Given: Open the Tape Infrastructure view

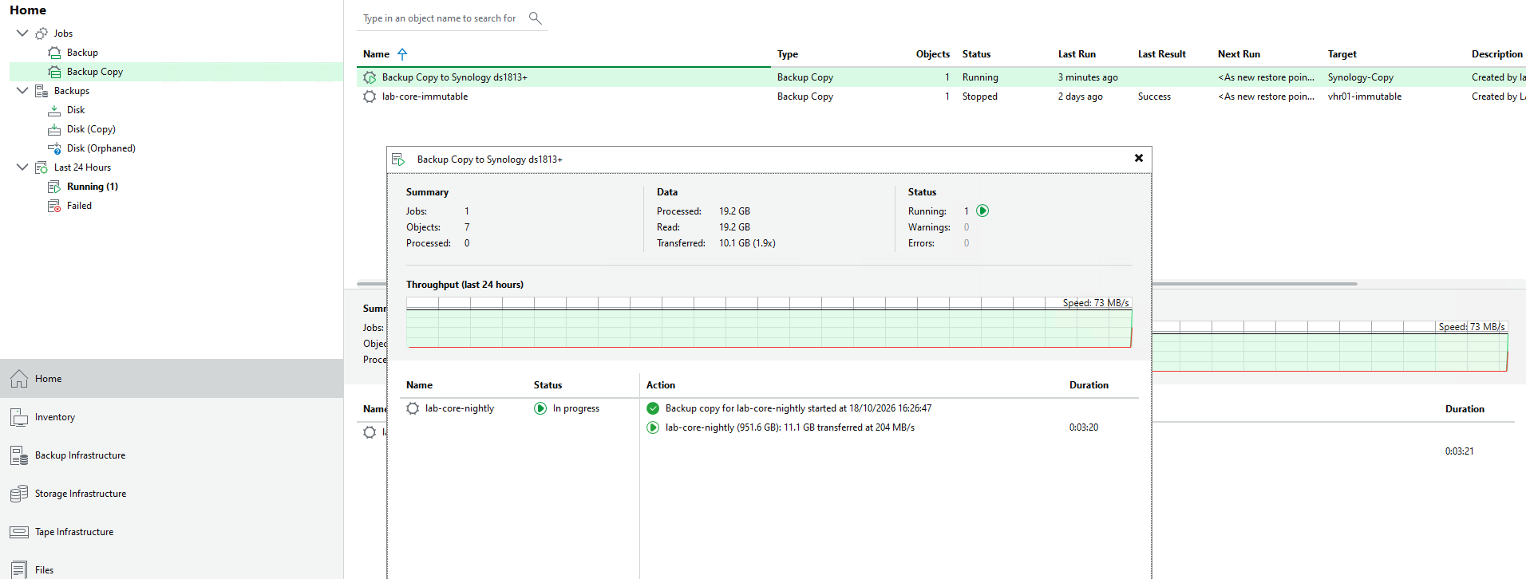Looking at the screenshot, I should [x=172, y=532].
